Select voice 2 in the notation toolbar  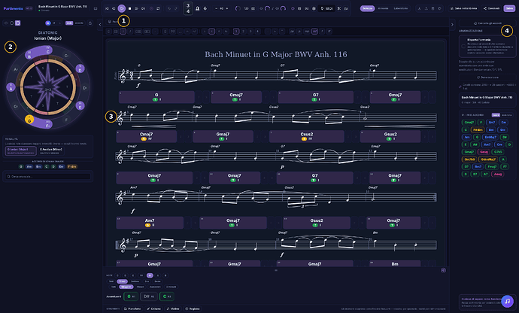pyautogui.click(x=243, y=31)
